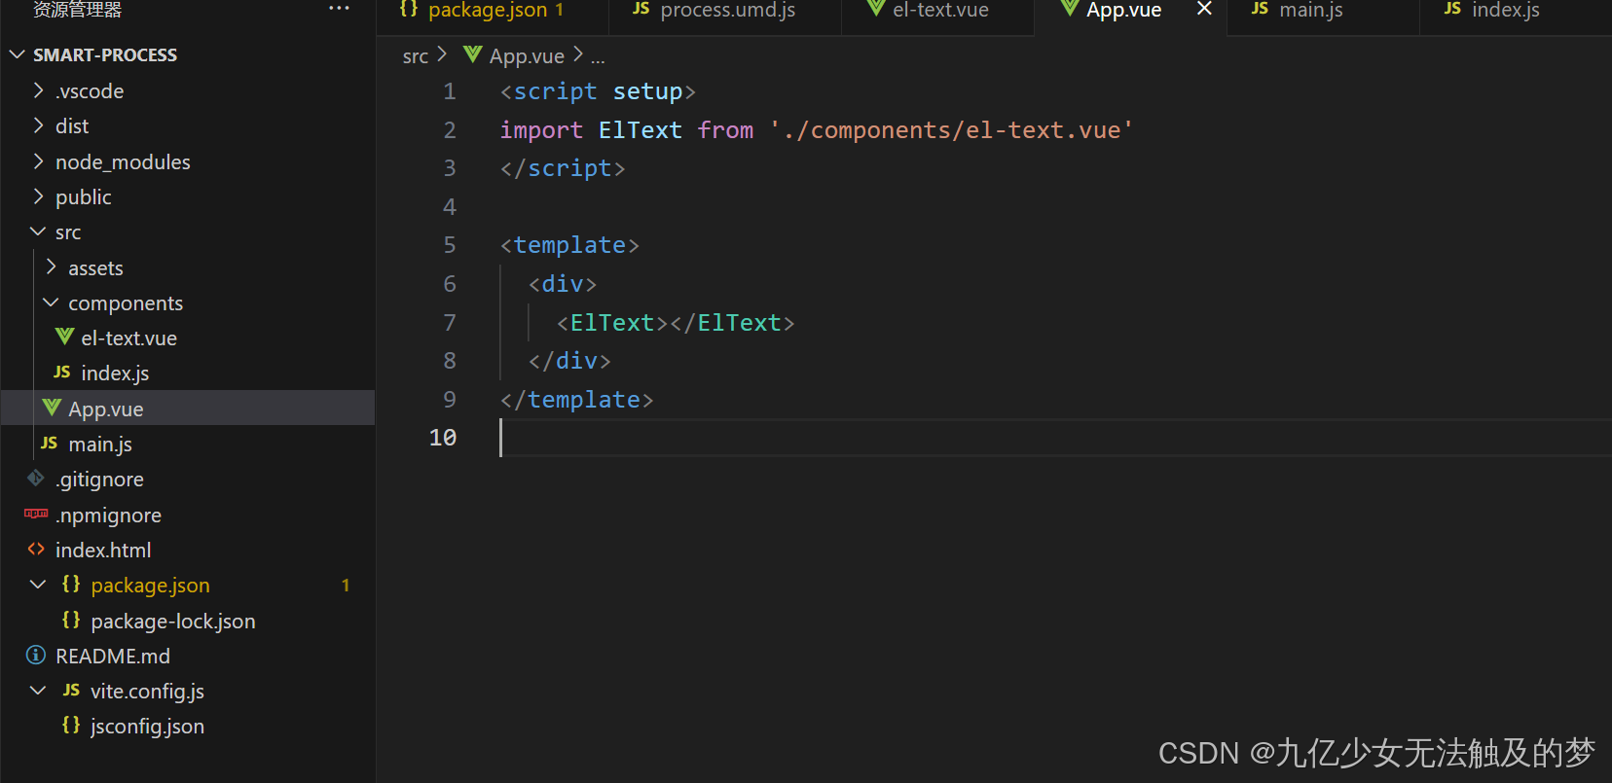Image resolution: width=1612 pixels, height=783 pixels.
Task: Click the braces icon beside package.json in tree
Action: pos(71,584)
